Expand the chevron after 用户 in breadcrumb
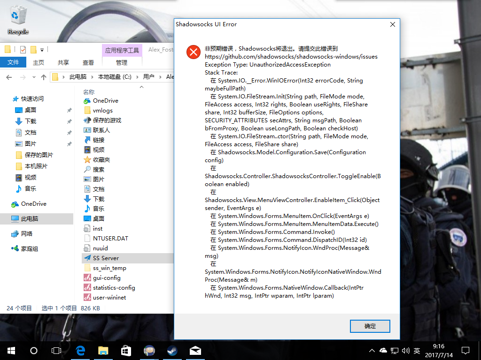Viewport: 481px width, 360px height. (x=160, y=77)
